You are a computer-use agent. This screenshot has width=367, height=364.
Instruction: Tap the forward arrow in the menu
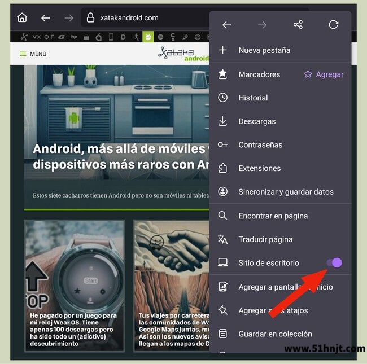(x=262, y=25)
